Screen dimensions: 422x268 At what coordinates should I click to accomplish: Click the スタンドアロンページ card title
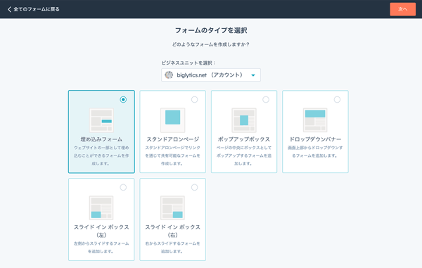pyautogui.click(x=173, y=139)
